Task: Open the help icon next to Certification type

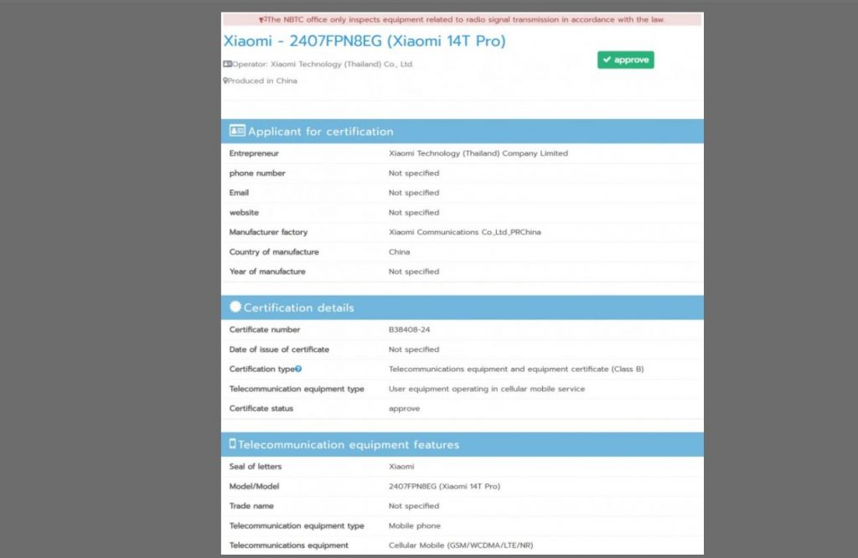Action: tap(298, 369)
